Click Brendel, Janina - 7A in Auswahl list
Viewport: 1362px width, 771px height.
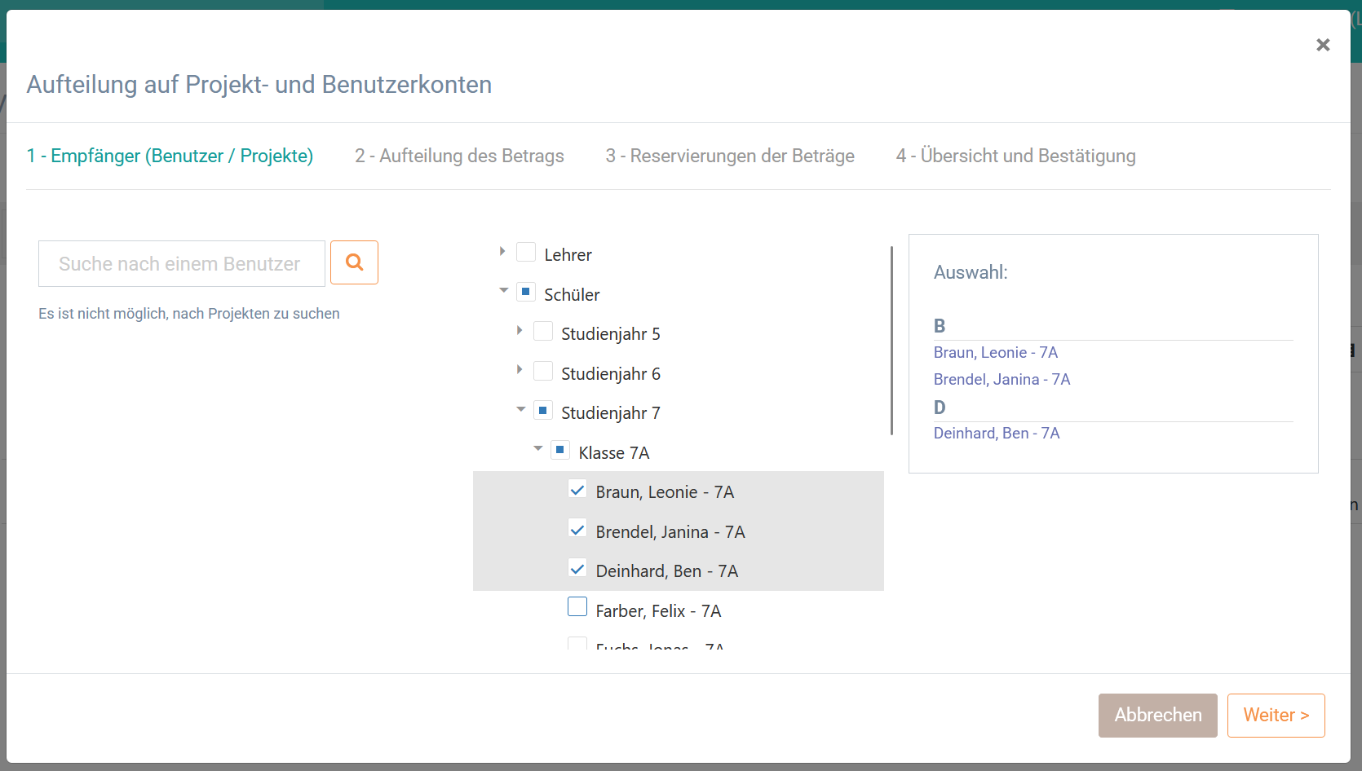1002,379
